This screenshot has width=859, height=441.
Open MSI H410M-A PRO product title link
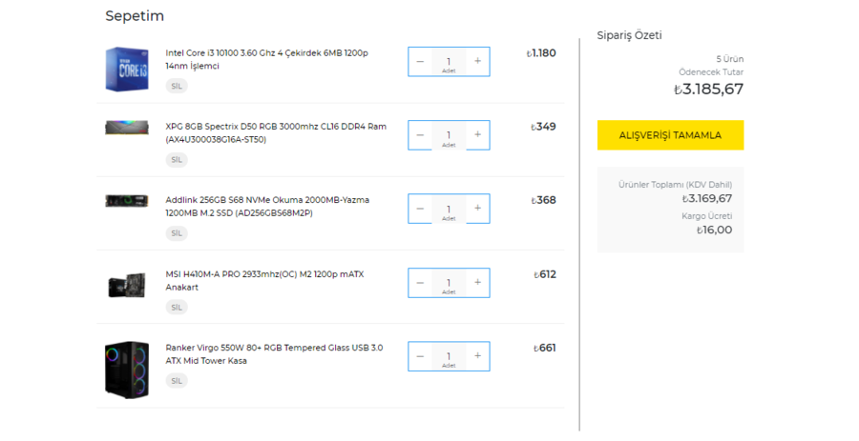[264, 280]
